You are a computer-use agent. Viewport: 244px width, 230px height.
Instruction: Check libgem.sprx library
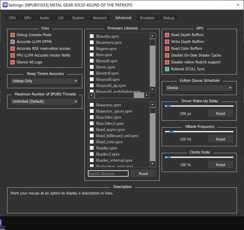[x=91, y=49]
